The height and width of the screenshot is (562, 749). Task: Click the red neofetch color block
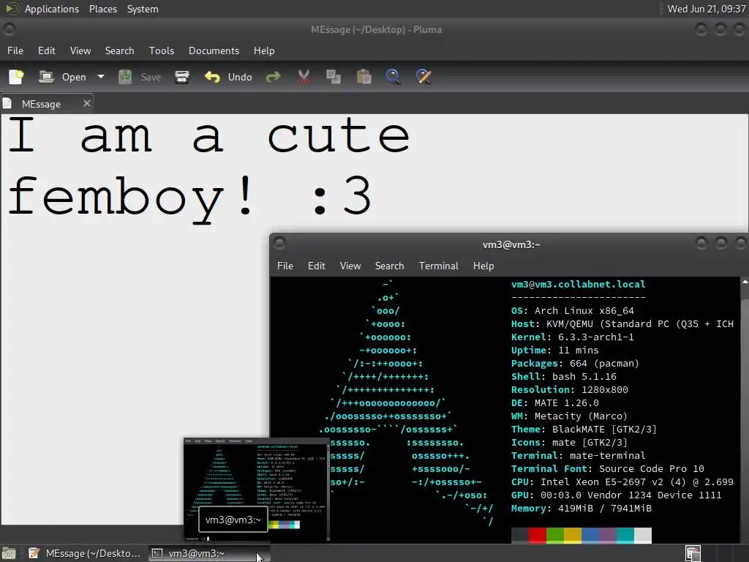pos(538,535)
